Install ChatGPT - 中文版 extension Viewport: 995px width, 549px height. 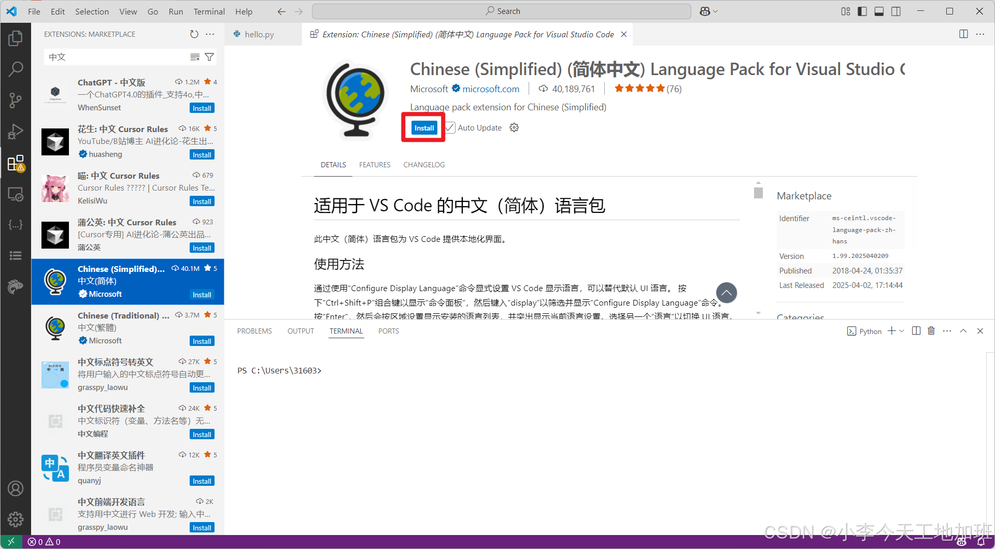pyautogui.click(x=202, y=108)
